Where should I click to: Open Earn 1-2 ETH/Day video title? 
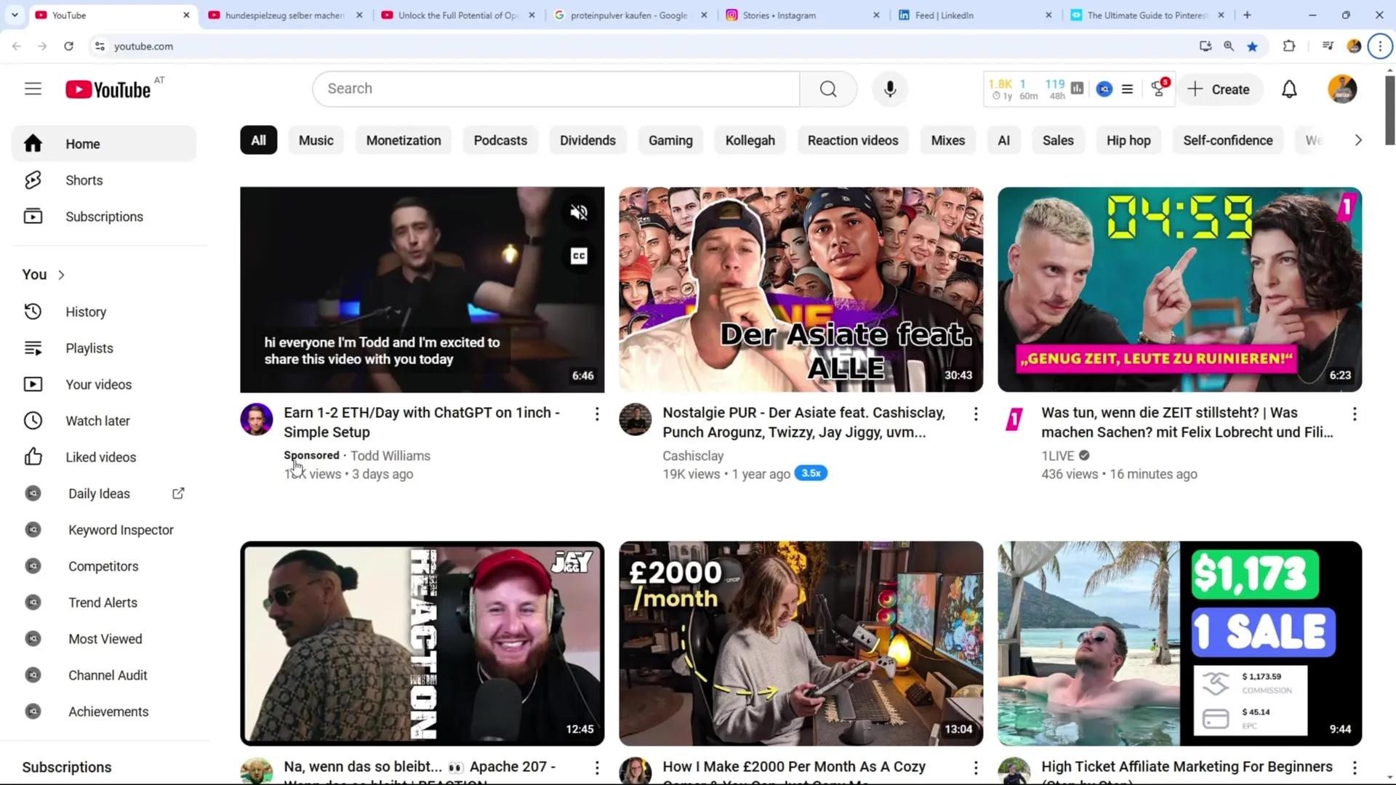pyautogui.click(x=422, y=422)
